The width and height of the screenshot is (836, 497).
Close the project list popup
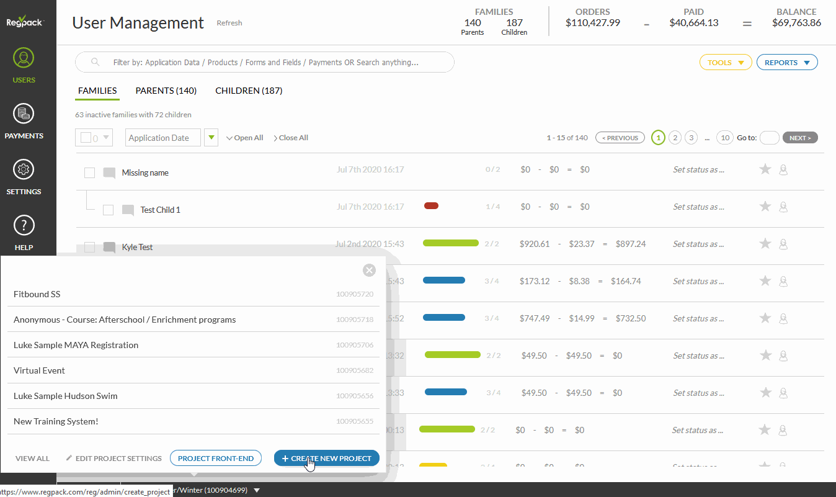369,270
